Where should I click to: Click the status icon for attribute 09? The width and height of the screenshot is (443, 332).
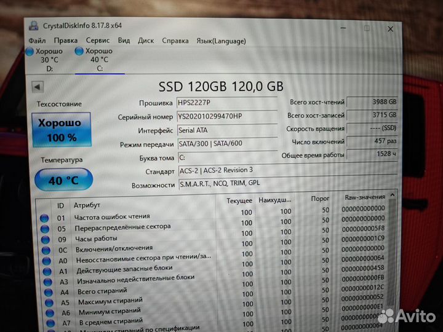tap(46, 240)
